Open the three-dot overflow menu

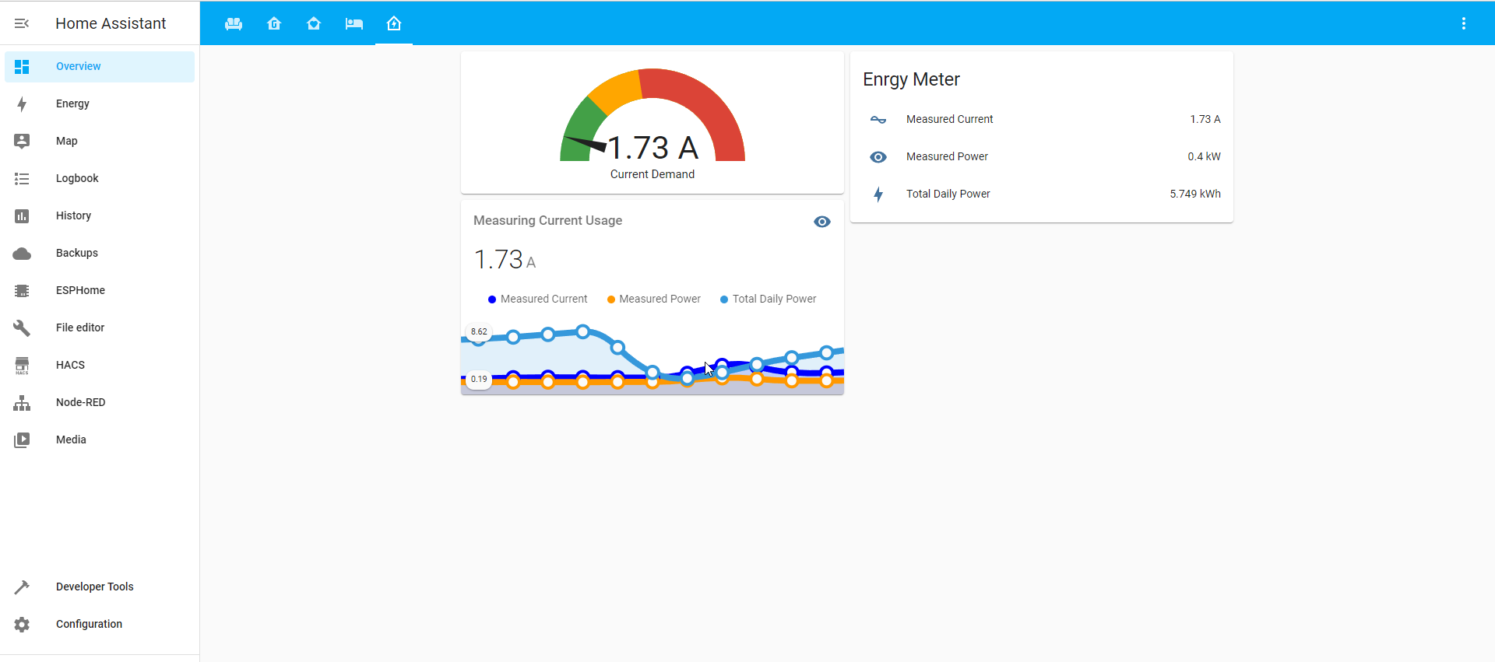(x=1464, y=23)
